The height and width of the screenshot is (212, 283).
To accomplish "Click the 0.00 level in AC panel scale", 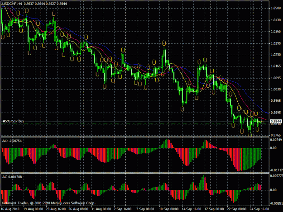I will click(x=273, y=190).
